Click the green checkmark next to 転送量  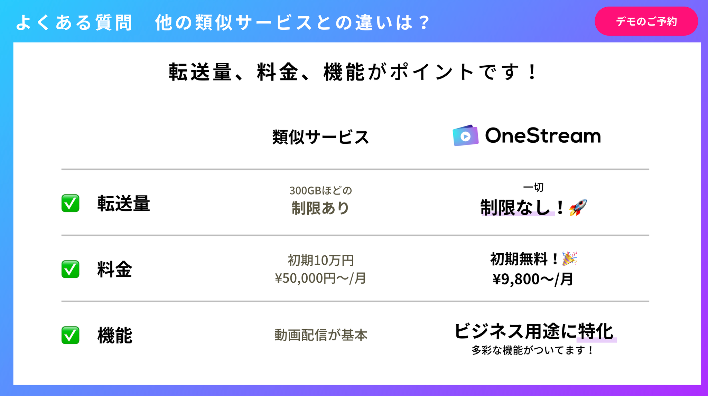pos(71,203)
